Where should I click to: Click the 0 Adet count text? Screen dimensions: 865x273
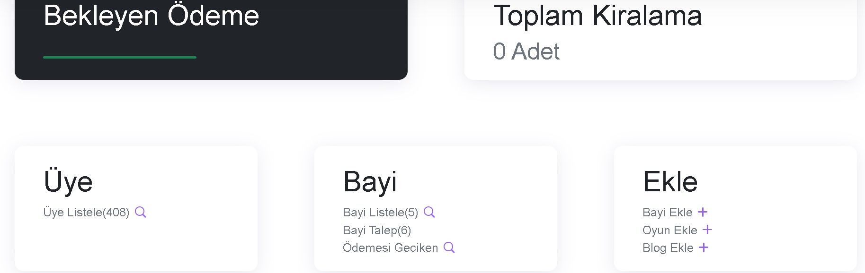point(526,51)
